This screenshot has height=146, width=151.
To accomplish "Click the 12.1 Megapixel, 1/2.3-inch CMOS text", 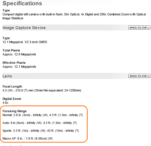I will pyautogui.click(x=25, y=42).
